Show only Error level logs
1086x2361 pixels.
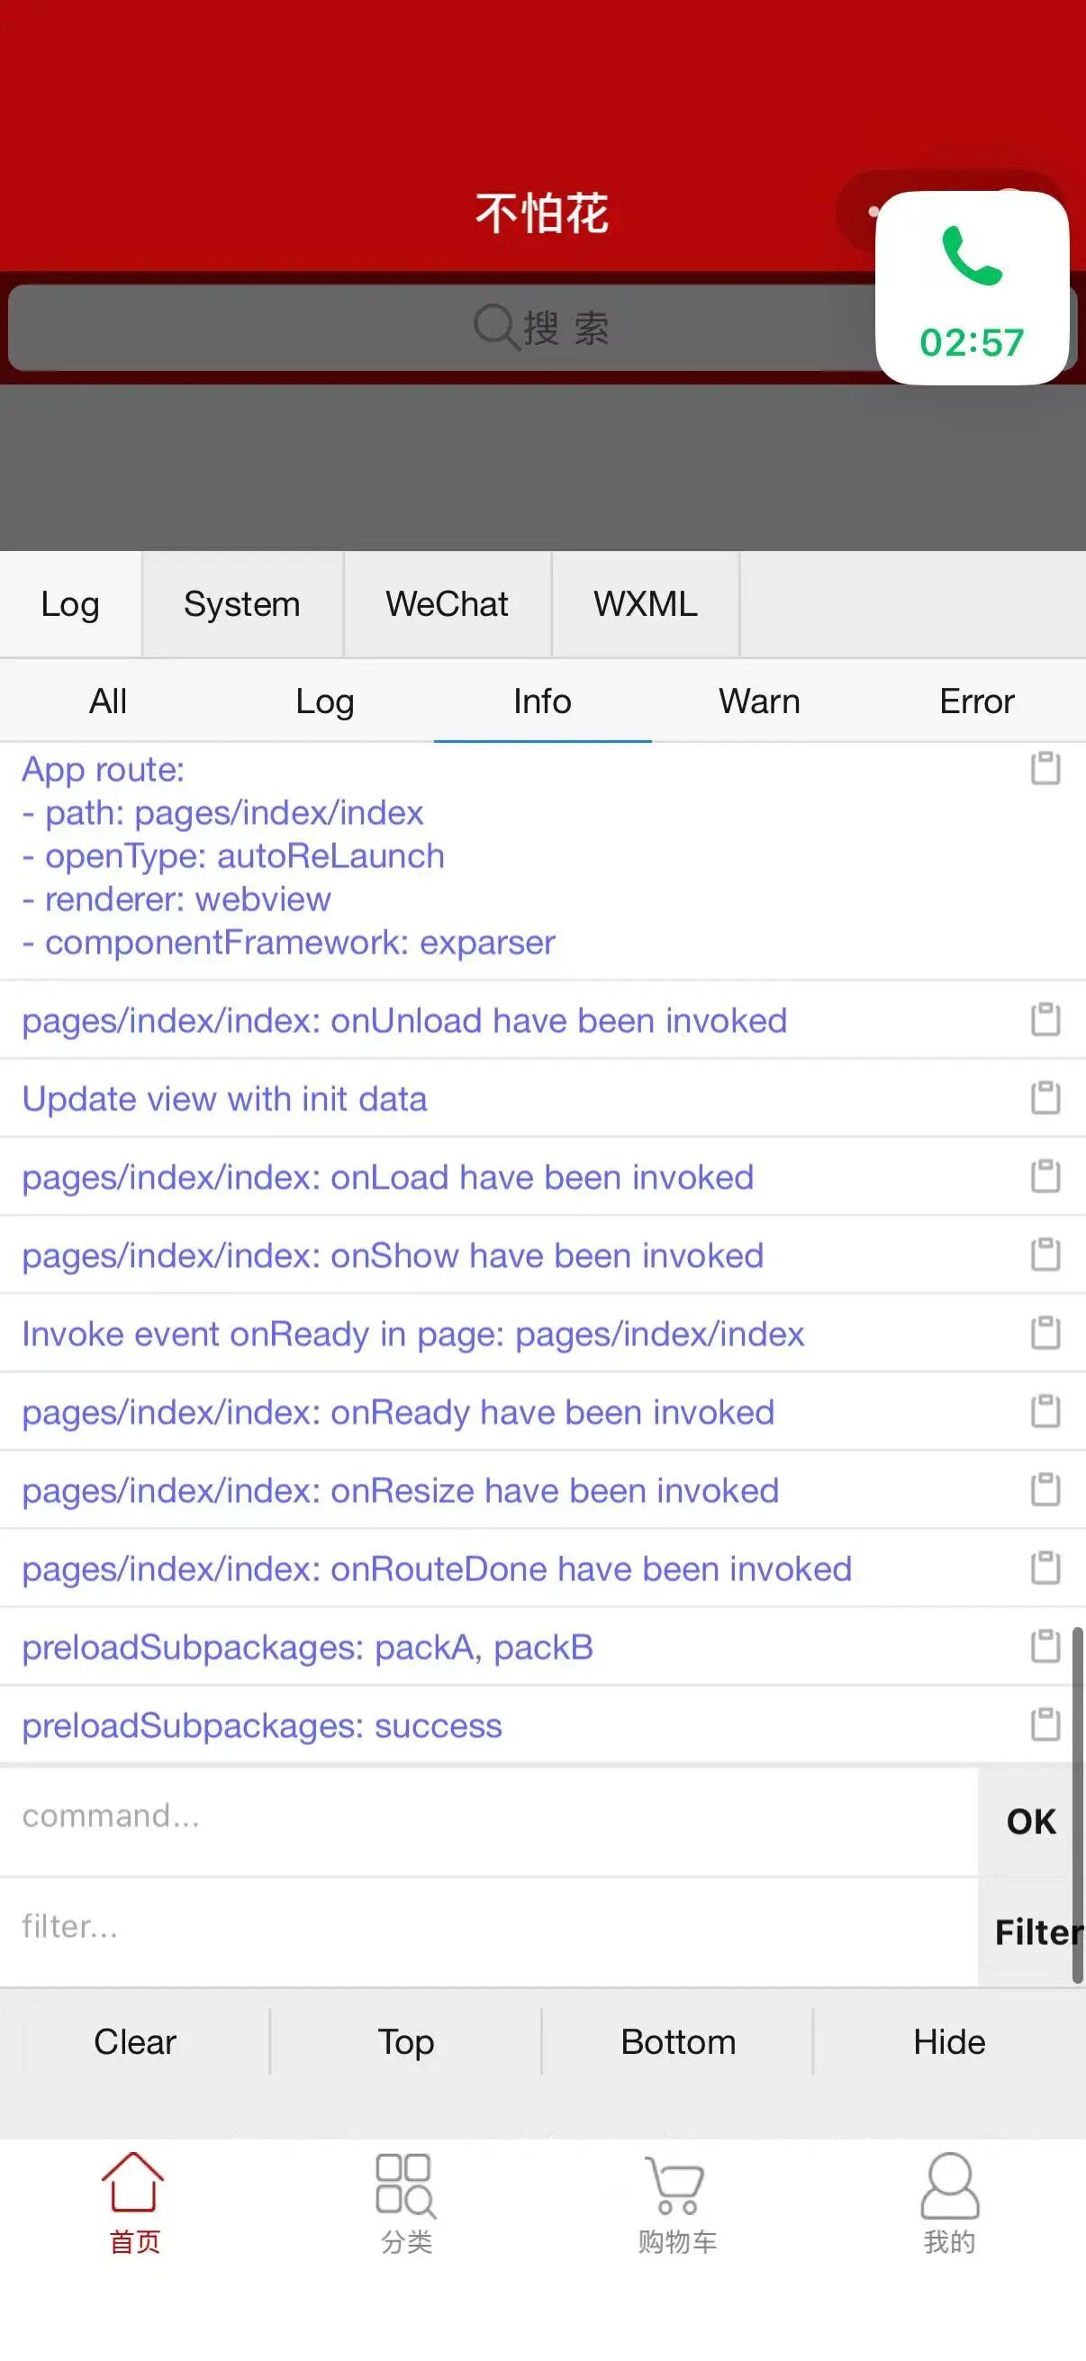tap(976, 701)
